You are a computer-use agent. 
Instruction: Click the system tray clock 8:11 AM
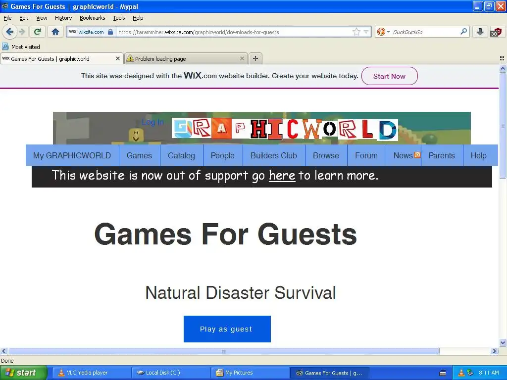(x=489, y=373)
